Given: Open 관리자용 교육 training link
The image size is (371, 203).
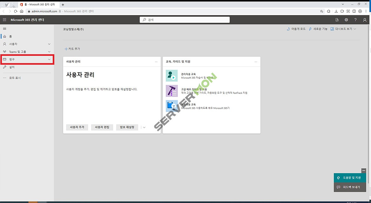Looking at the screenshot, I should 188,74.
